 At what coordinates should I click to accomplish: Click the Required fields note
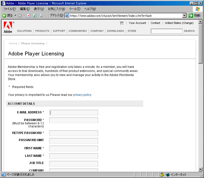coord(23,87)
